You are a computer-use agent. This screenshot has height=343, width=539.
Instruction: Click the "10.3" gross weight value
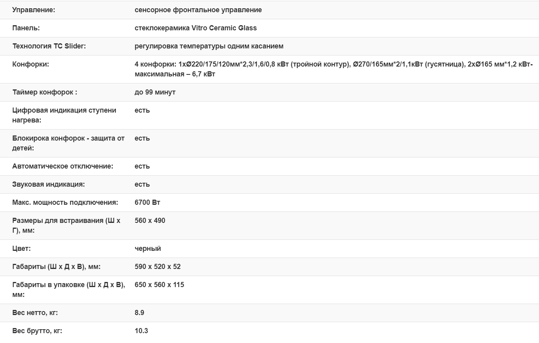[141, 331]
